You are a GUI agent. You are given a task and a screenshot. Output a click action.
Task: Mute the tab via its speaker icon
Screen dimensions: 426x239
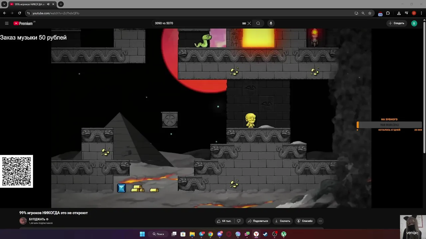pyautogui.click(x=48, y=4)
